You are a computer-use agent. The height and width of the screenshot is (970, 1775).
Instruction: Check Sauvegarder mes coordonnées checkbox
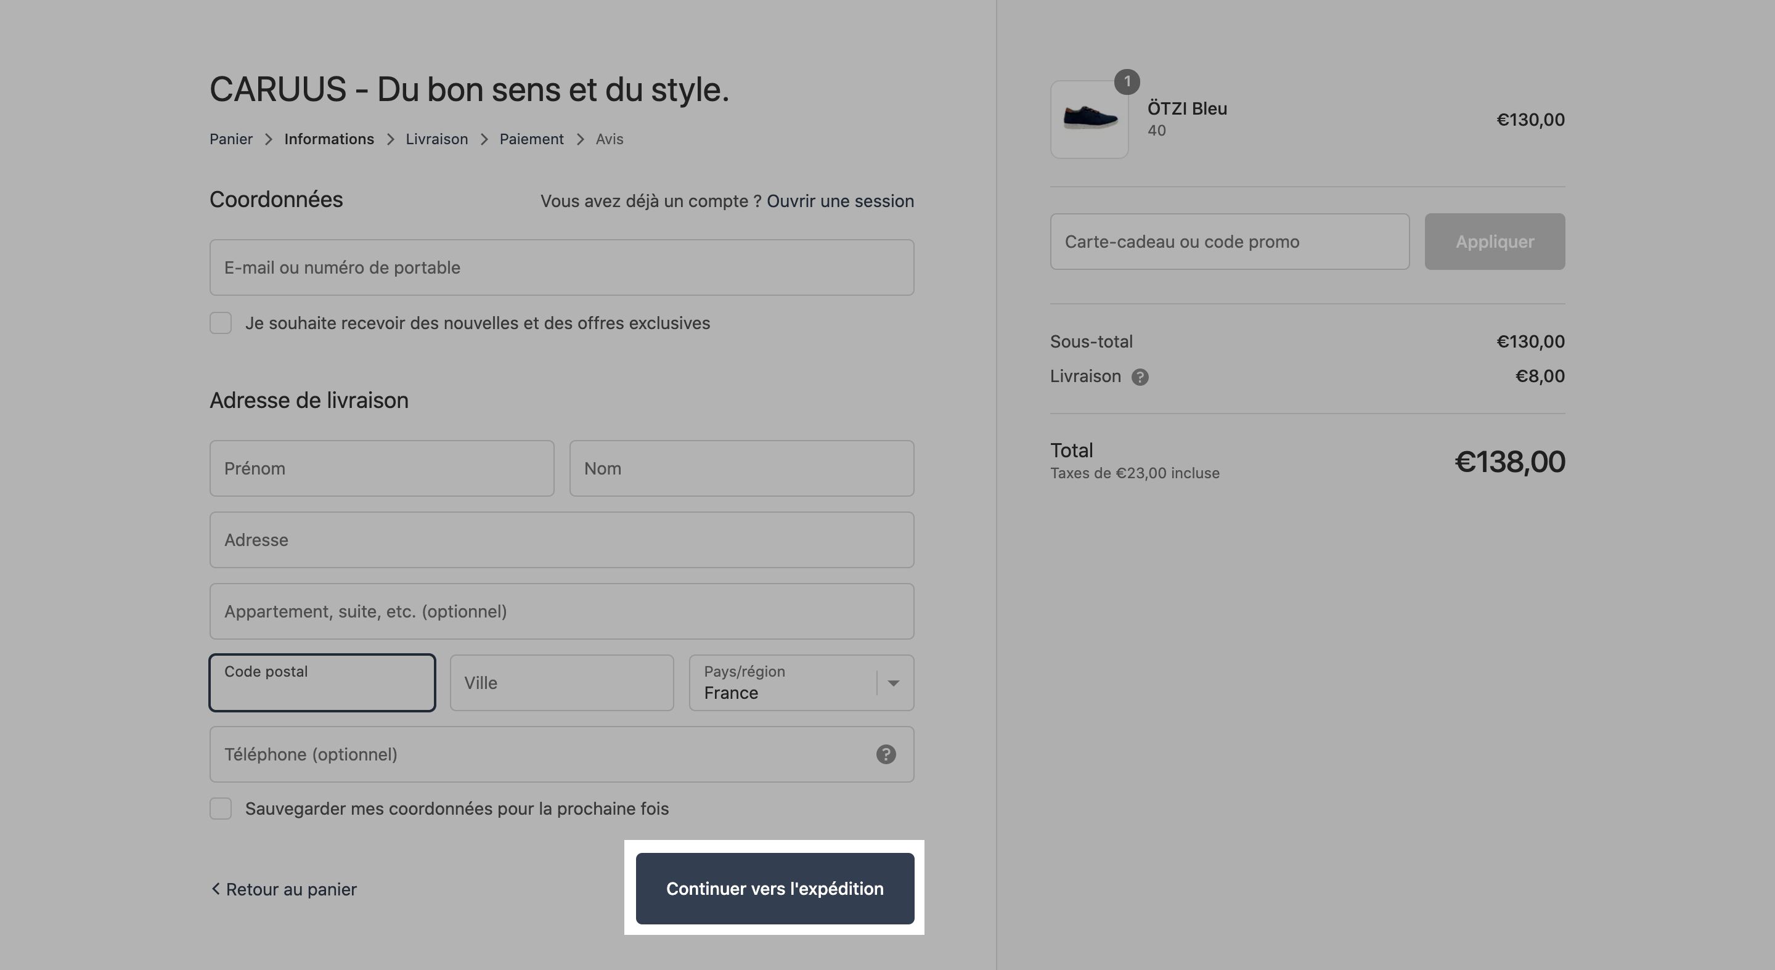point(221,809)
